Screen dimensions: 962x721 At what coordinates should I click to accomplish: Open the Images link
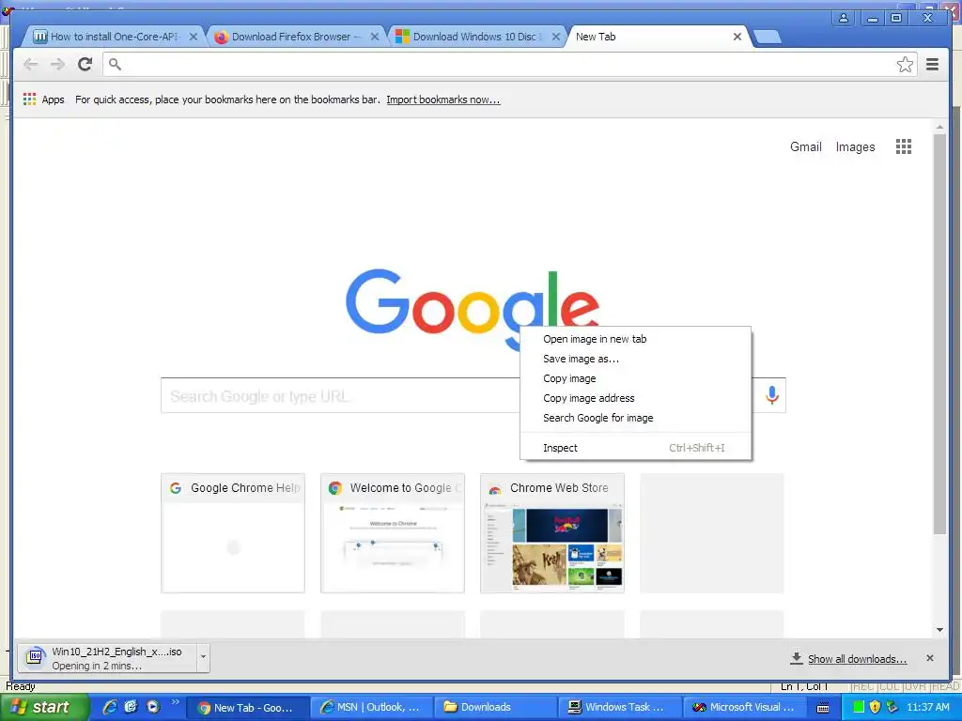click(x=855, y=147)
